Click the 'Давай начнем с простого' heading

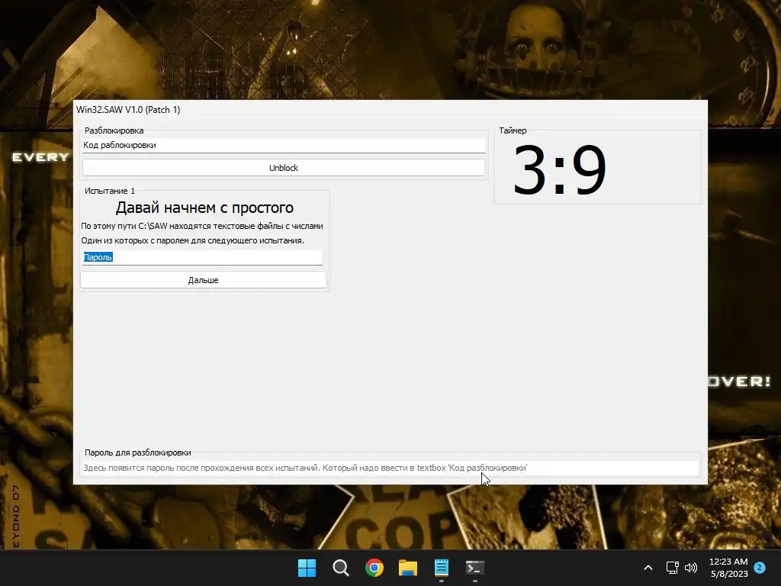204,208
